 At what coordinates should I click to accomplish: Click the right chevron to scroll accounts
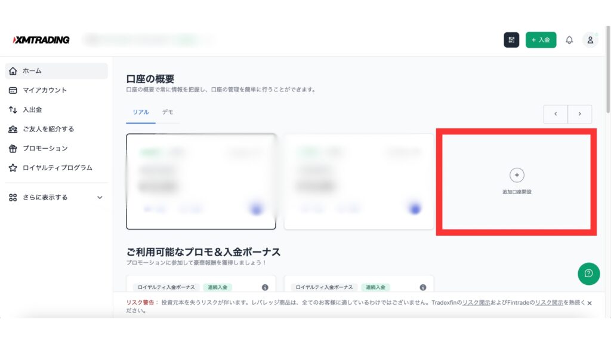579,114
